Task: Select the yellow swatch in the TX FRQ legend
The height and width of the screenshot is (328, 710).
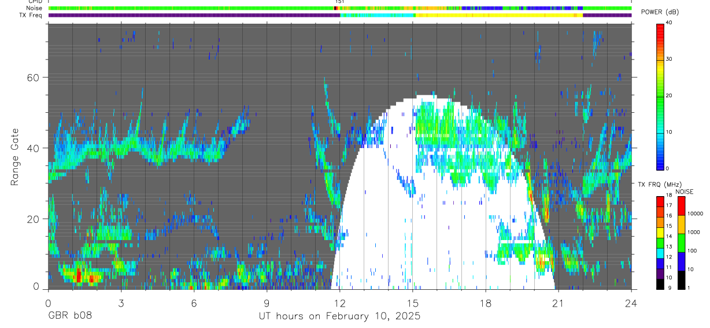Action: pyautogui.click(x=660, y=231)
